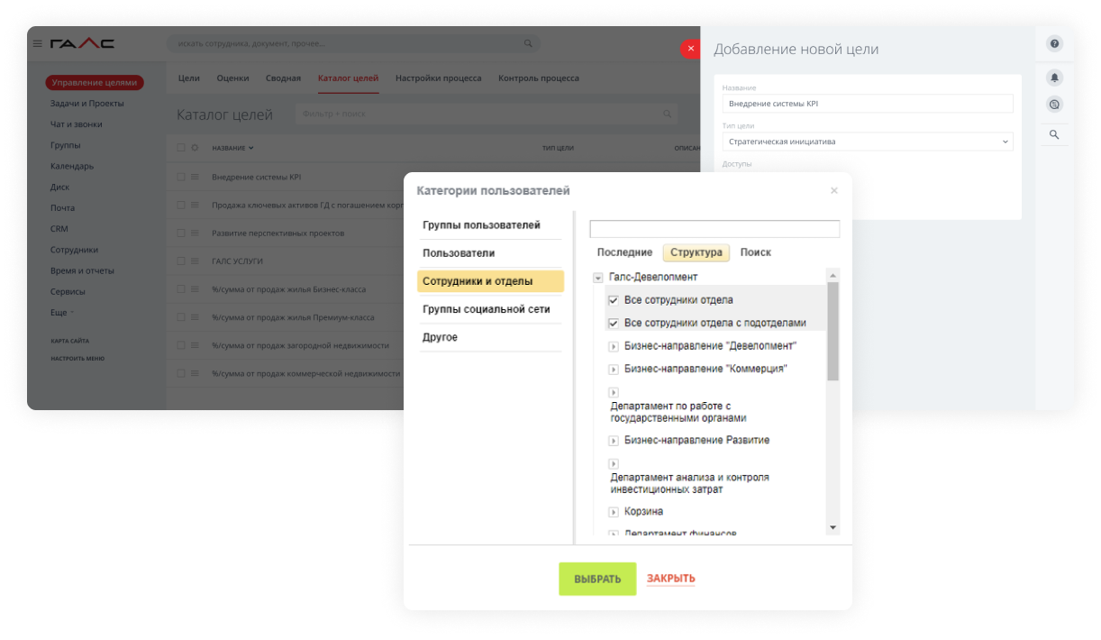1101x640 pixels.
Task: Open row menu icon for ГАЛС УСЛУГИ
Action: (195, 261)
